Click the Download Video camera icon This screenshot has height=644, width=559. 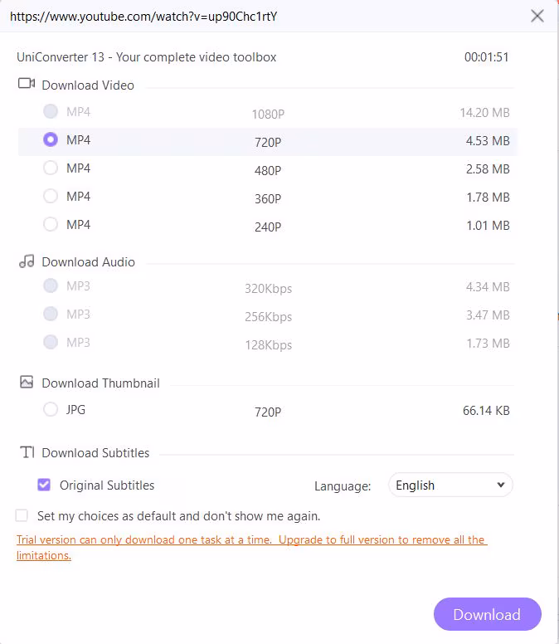(x=27, y=84)
